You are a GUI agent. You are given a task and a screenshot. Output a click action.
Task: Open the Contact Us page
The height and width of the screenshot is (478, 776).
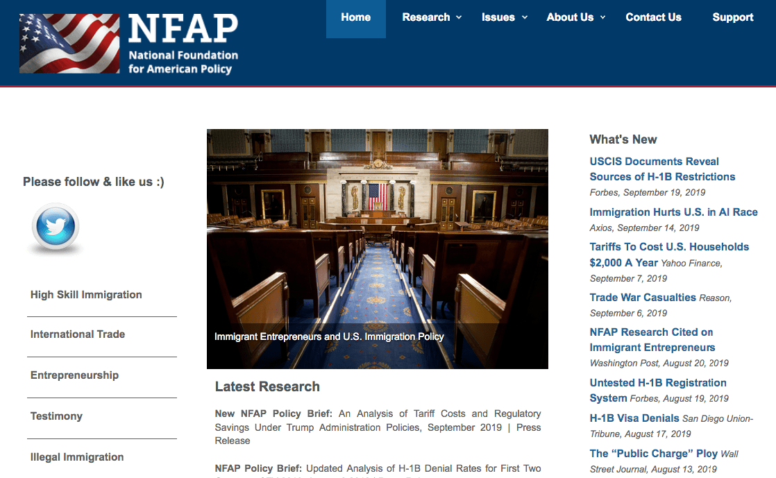click(x=653, y=17)
